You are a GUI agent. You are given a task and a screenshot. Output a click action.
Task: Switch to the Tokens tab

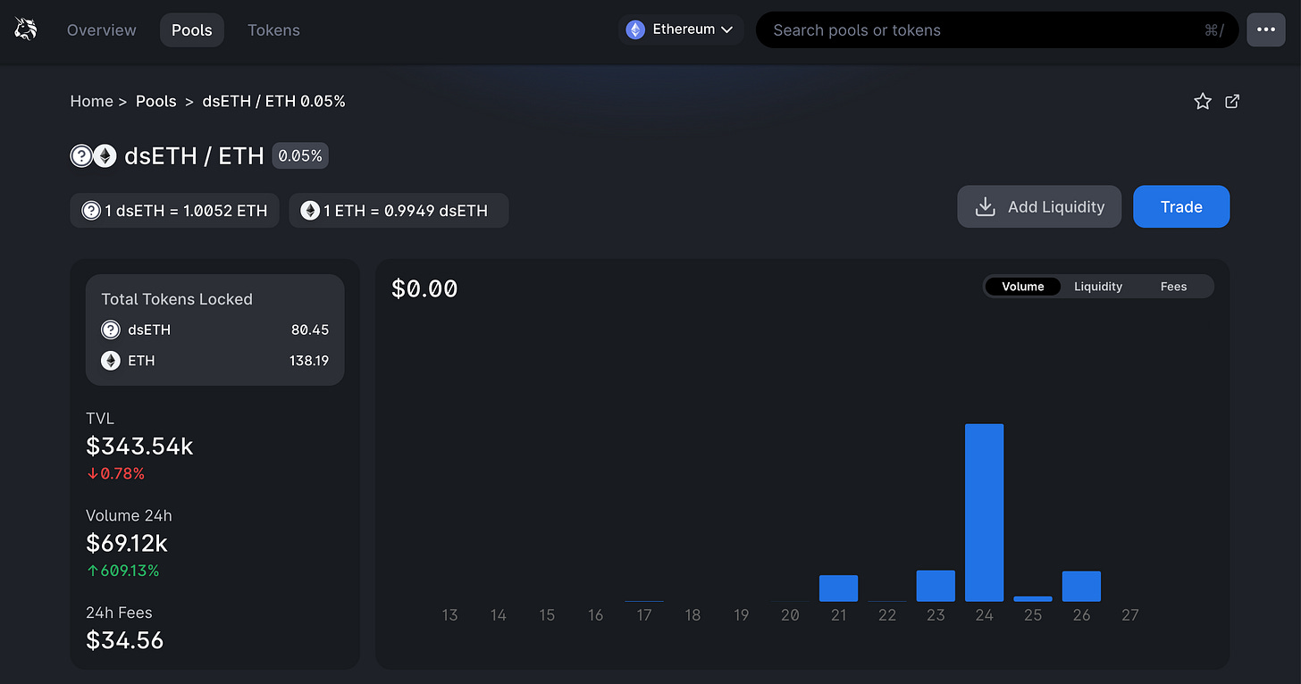coord(273,30)
